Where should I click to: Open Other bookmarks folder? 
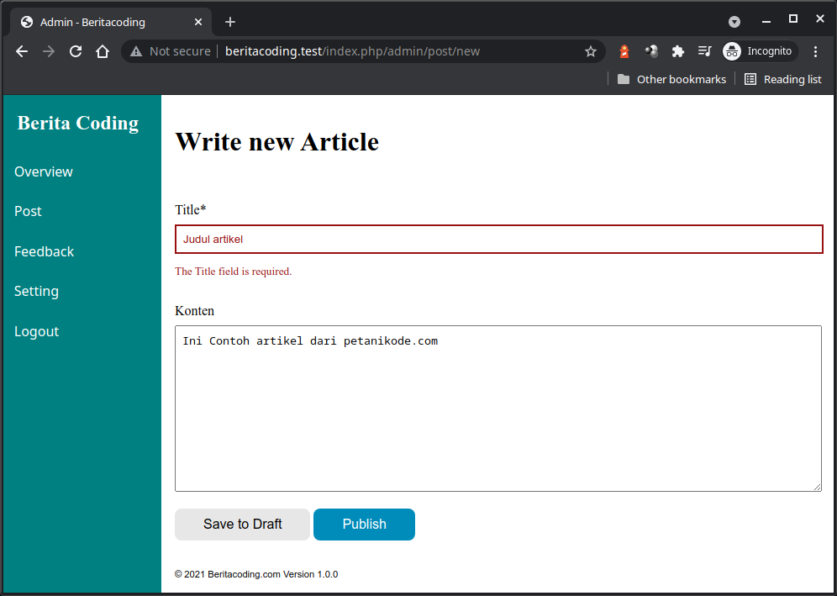[x=671, y=79]
